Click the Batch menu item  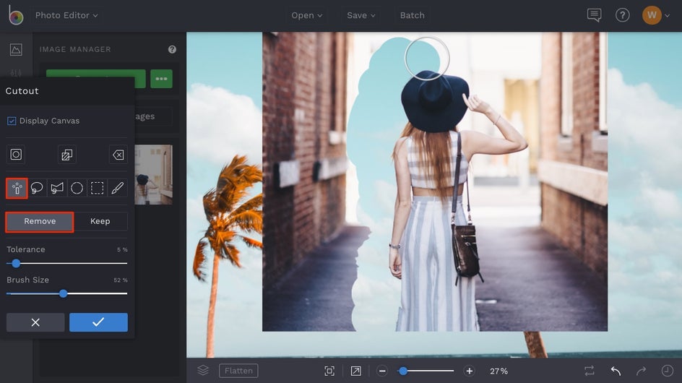point(413,15)
